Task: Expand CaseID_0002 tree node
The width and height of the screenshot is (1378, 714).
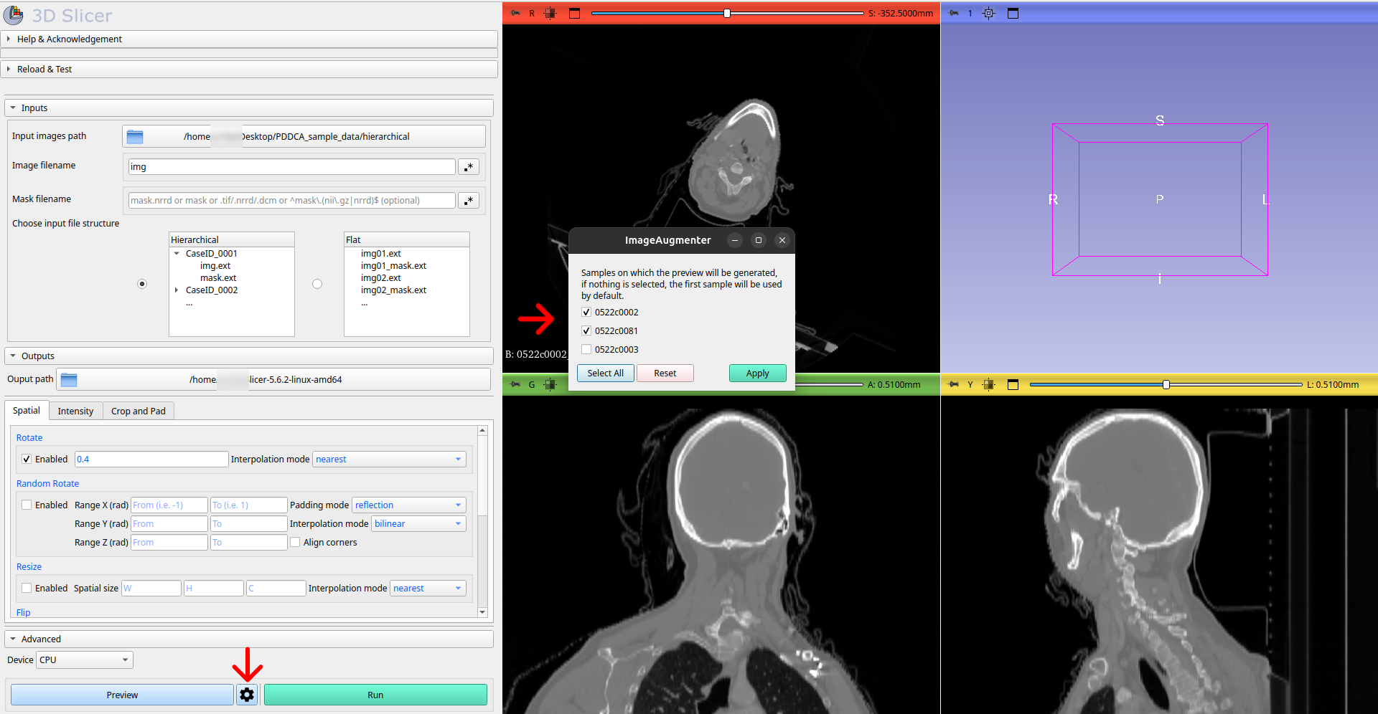Action: pyautogui.click(x=177, y=290)
